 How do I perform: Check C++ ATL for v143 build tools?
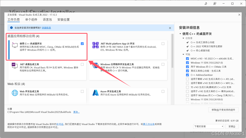pos(187,79)
